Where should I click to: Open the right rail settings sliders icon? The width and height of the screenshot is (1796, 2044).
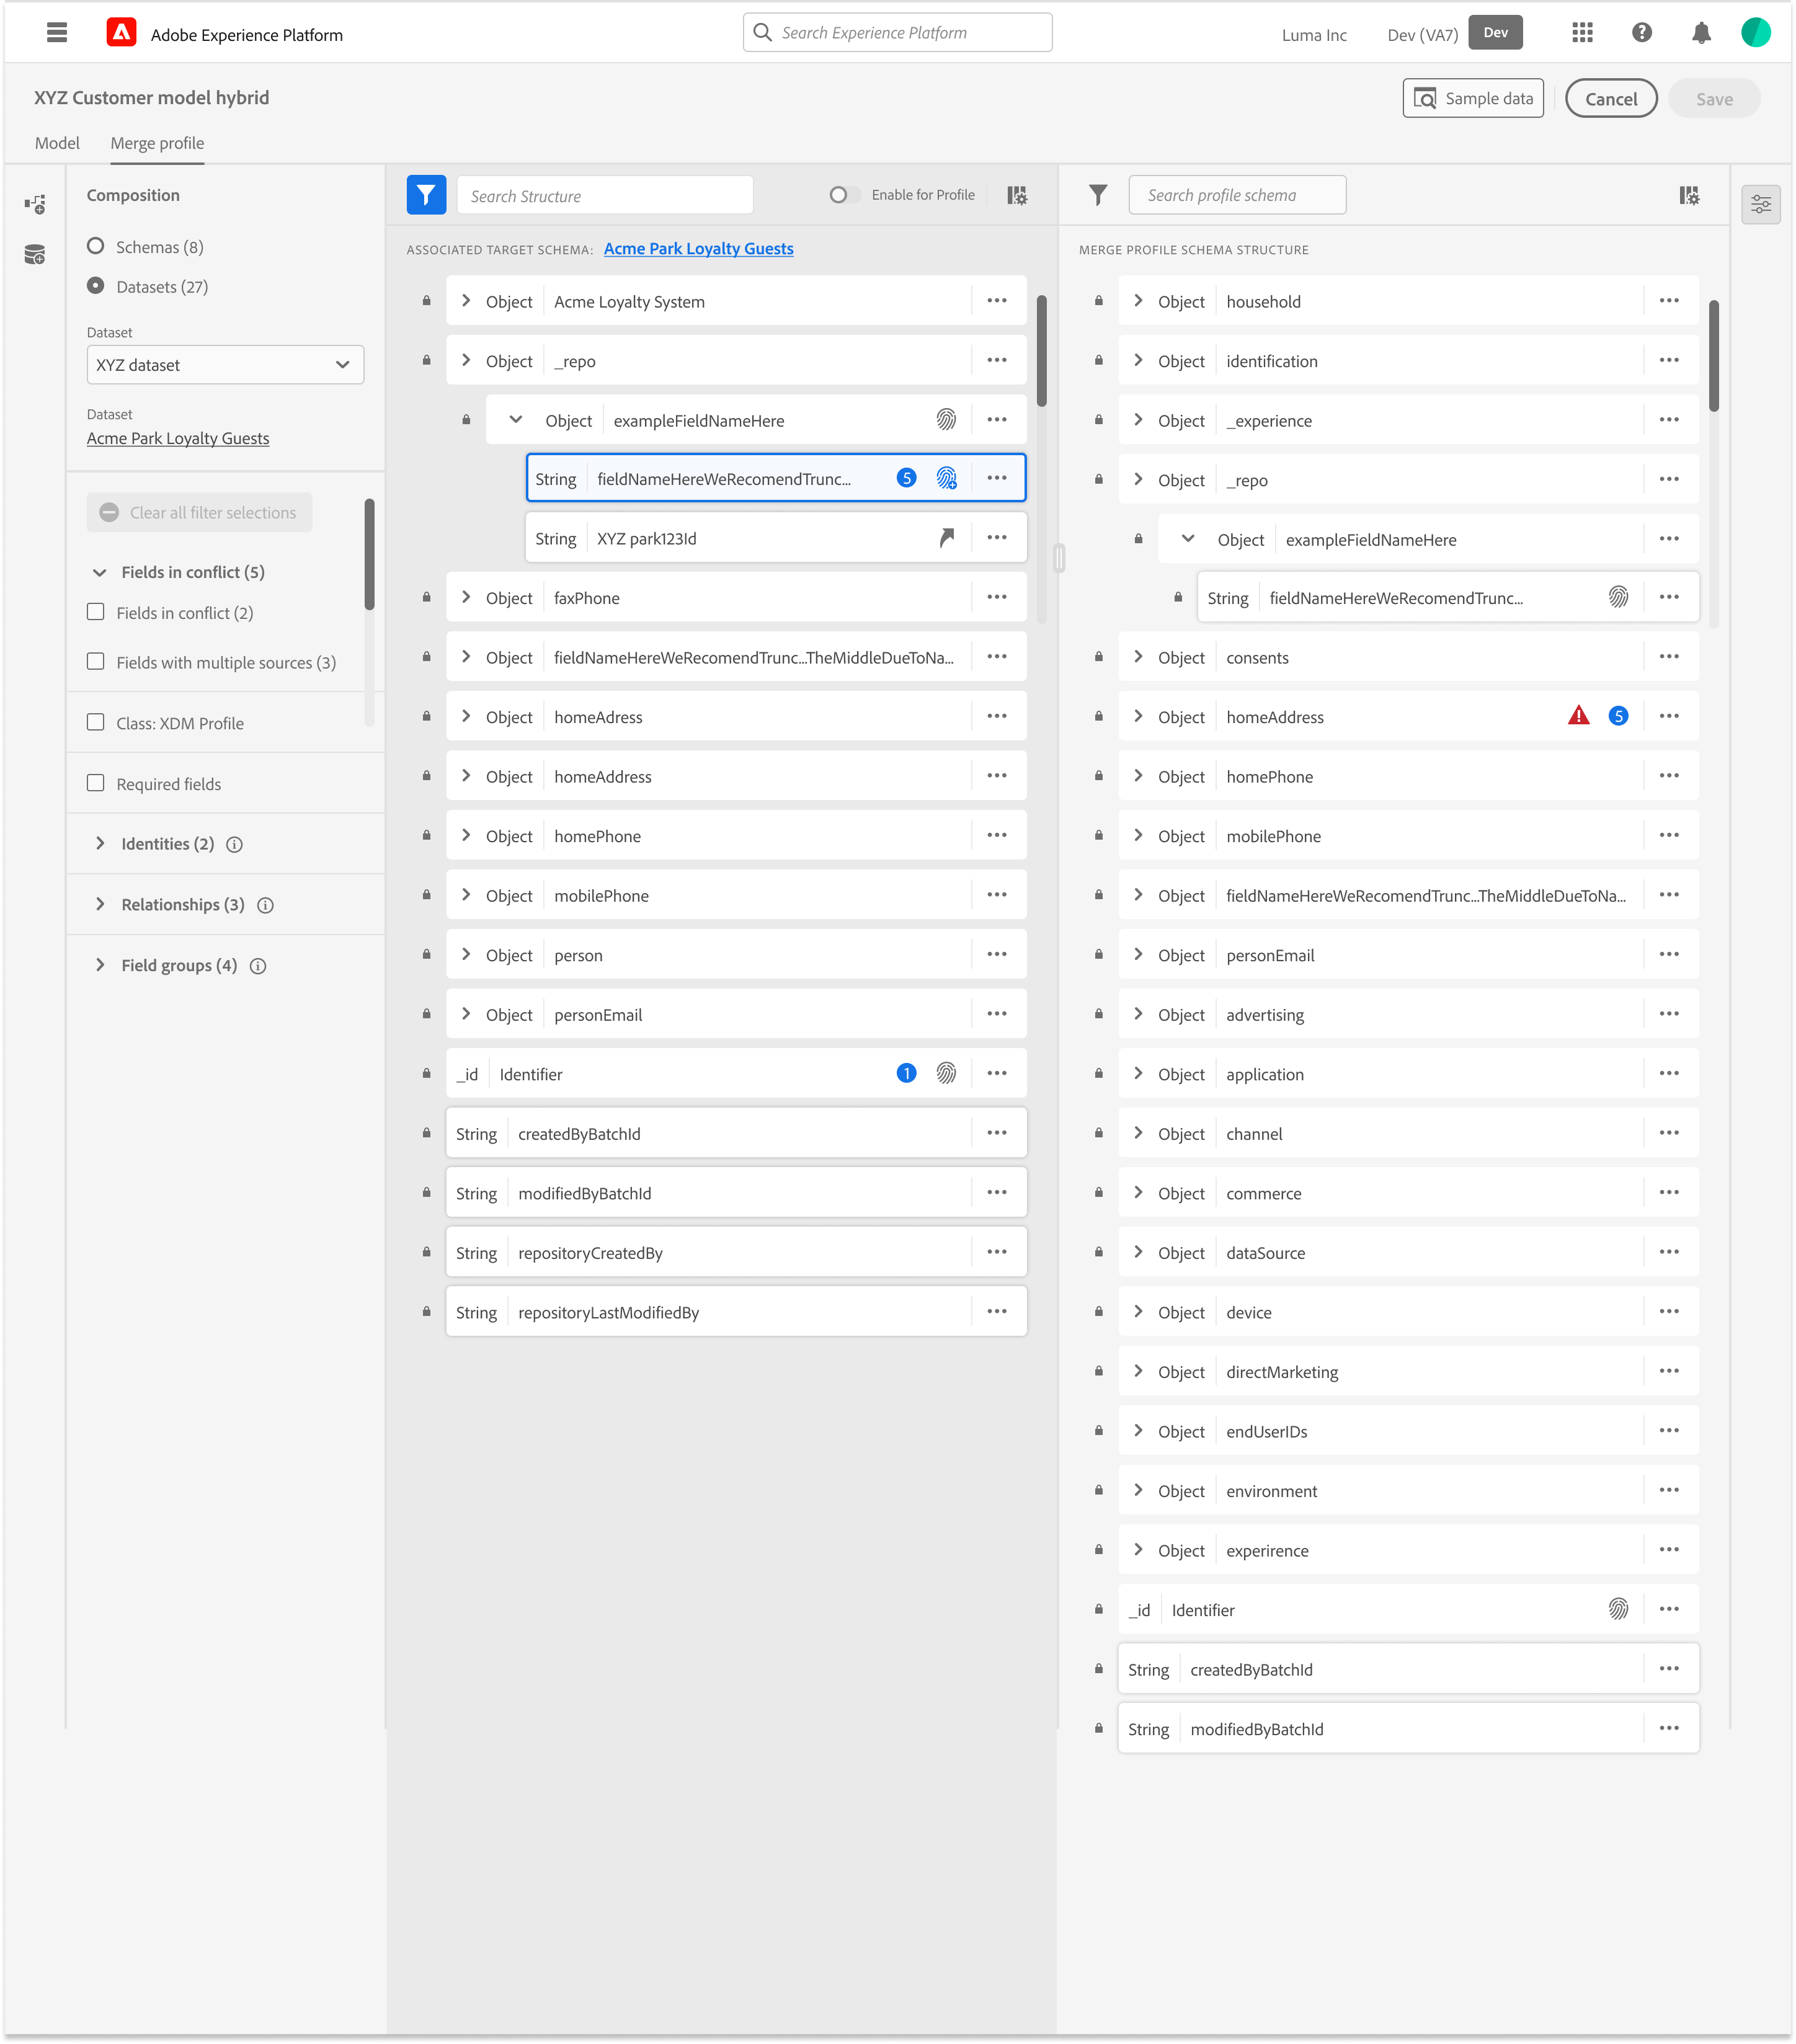click(1760, 205)
